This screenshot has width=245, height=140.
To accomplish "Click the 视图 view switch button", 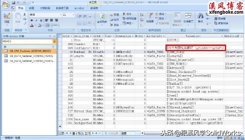I will [x=7, y=19].
